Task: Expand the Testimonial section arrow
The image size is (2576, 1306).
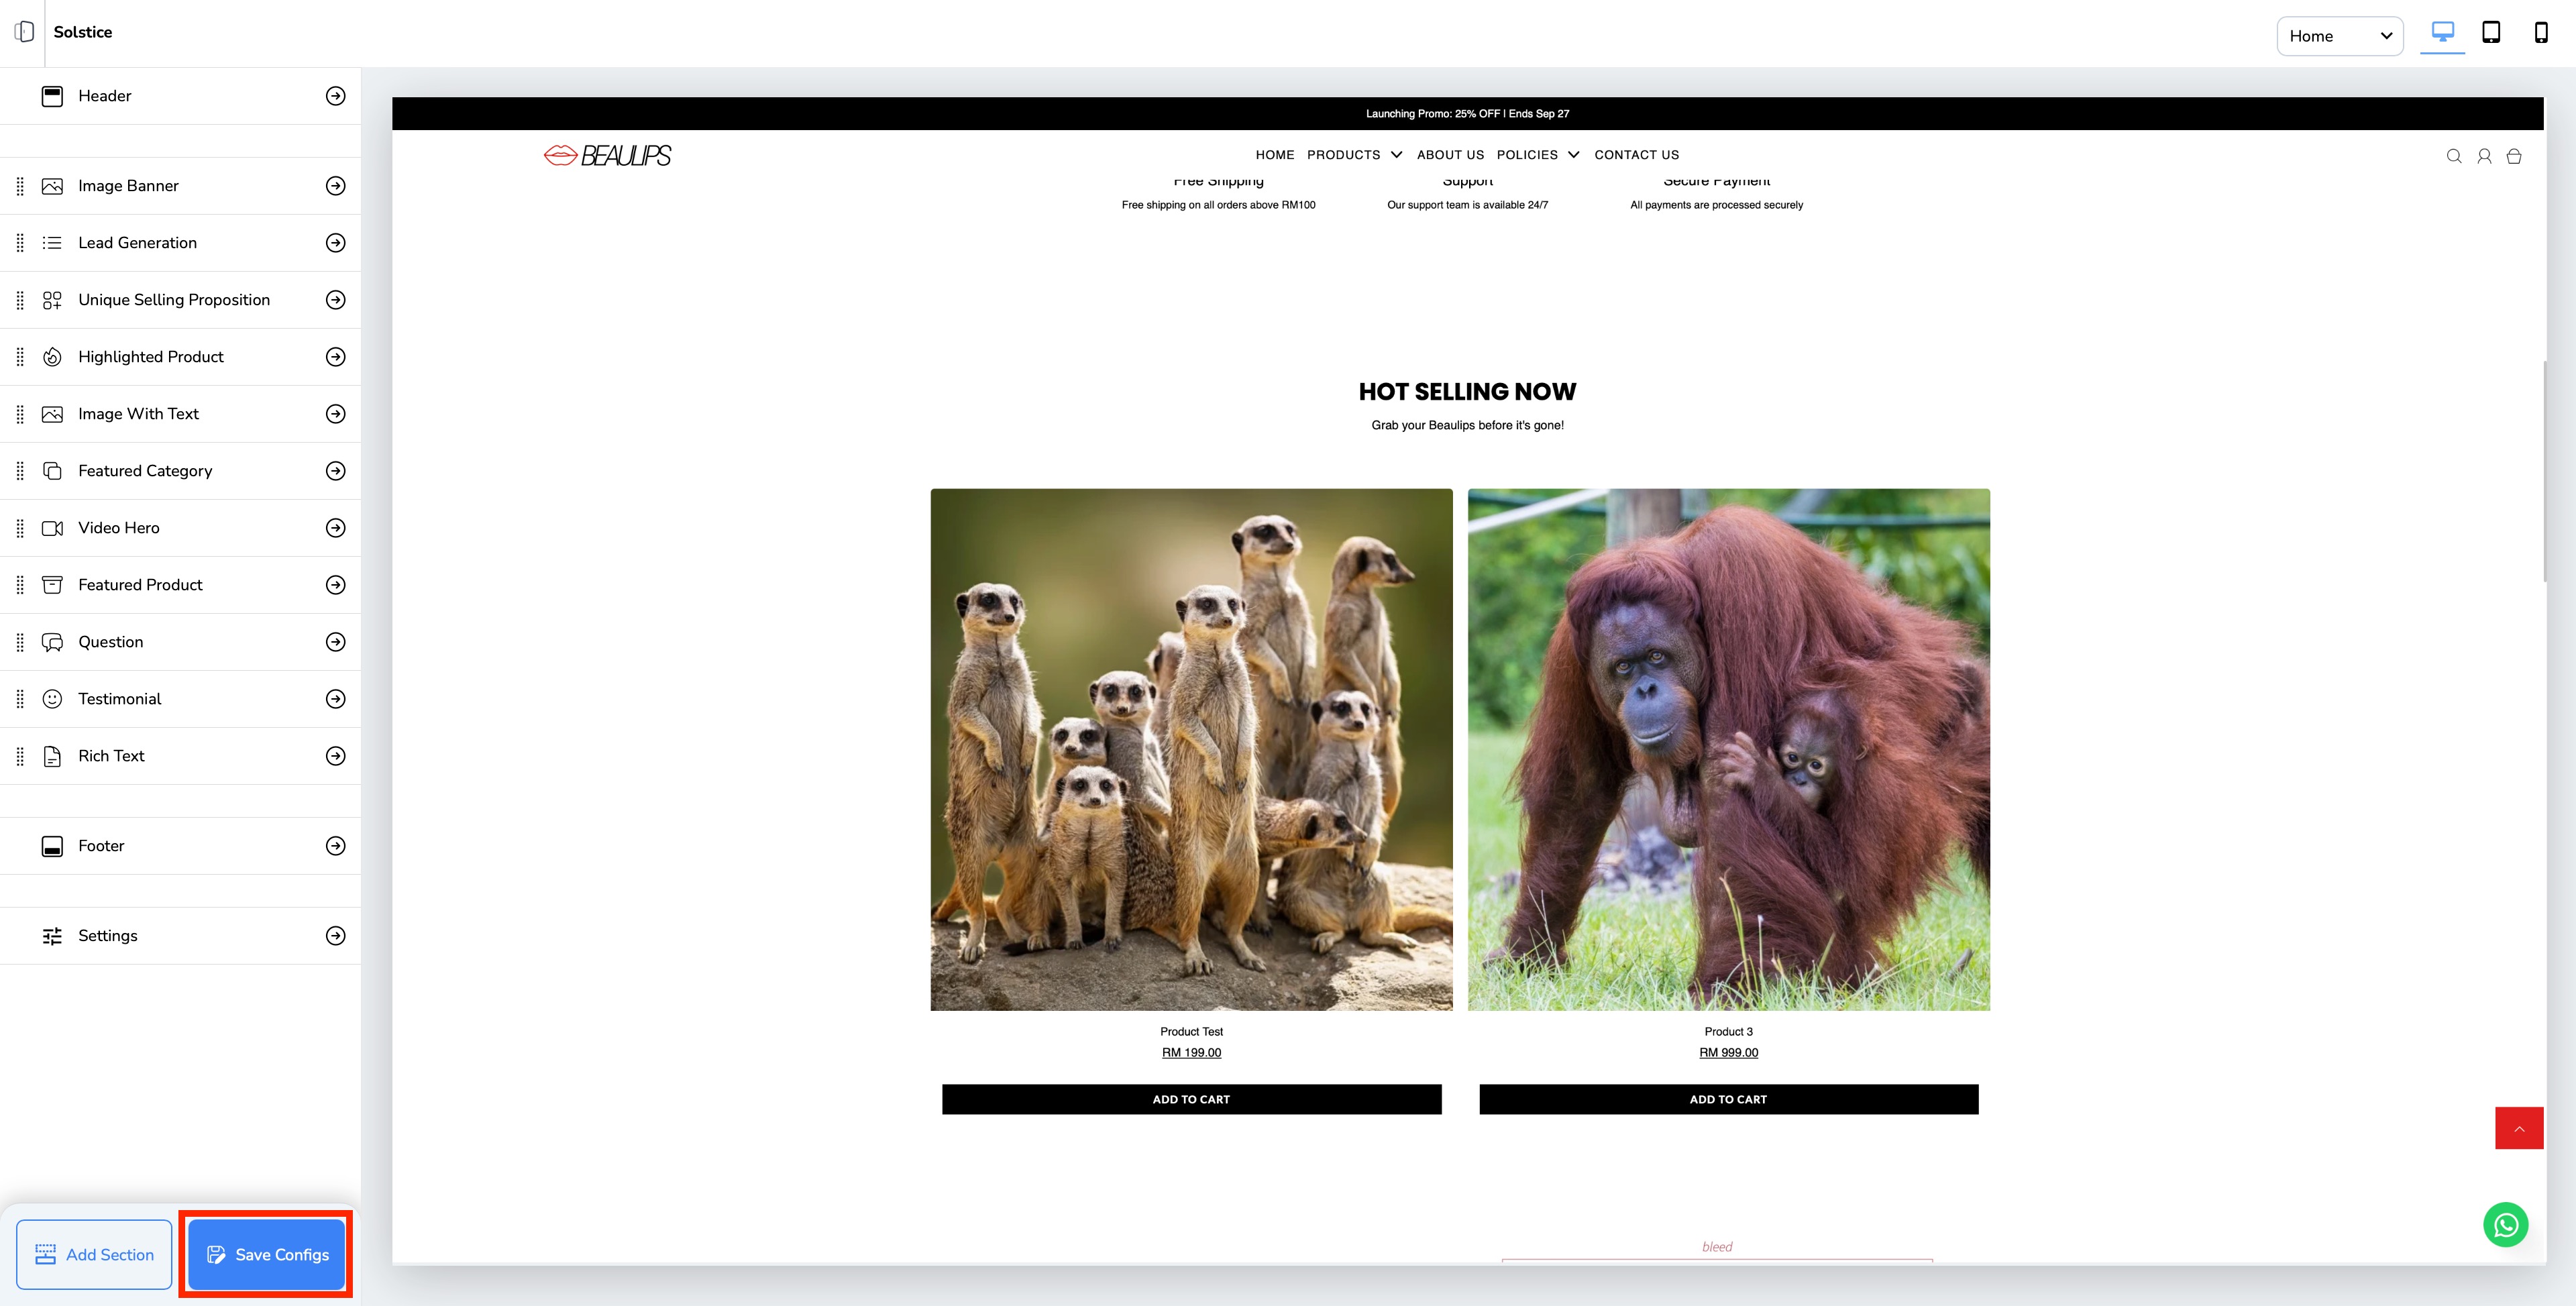Action: point(336,699)
